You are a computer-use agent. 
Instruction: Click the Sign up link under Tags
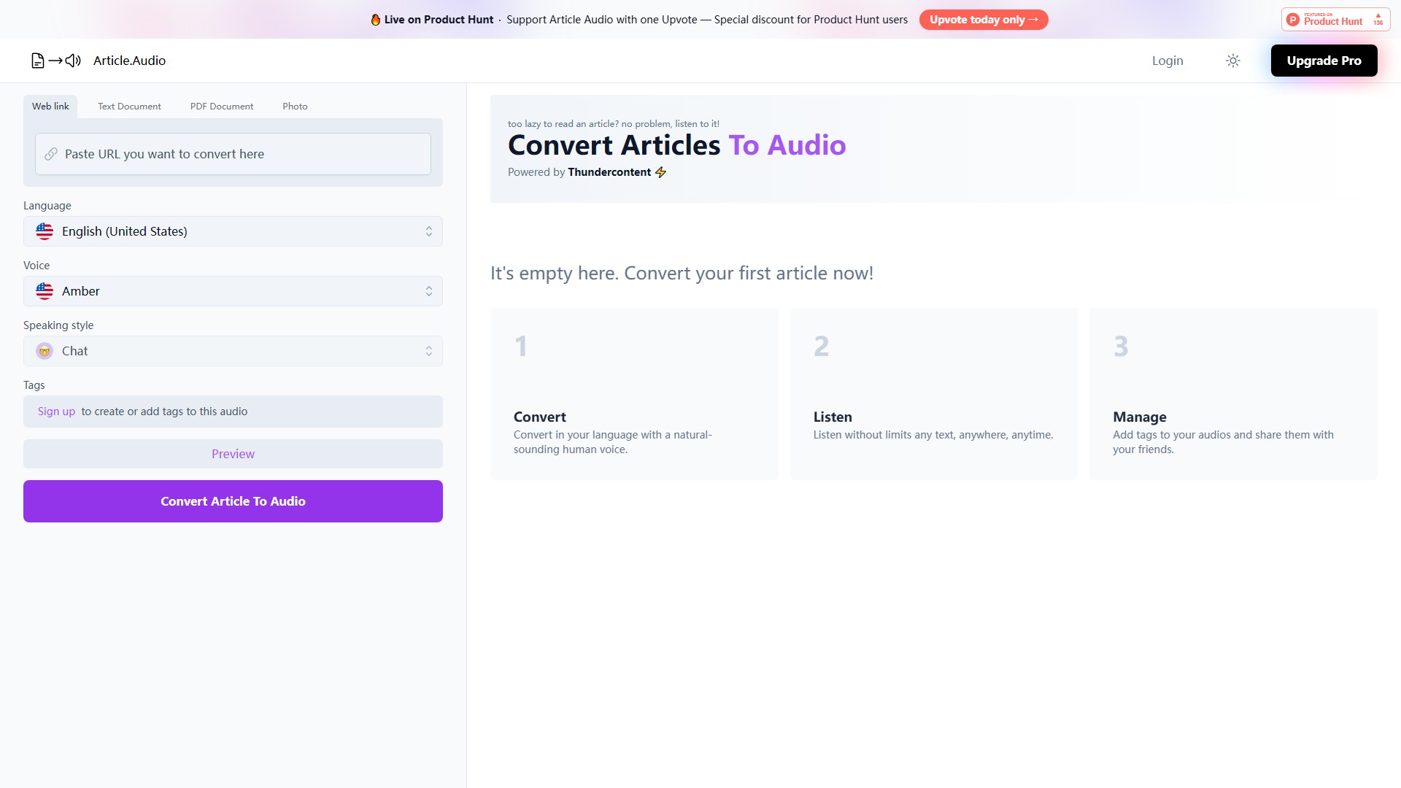point(55,411)
